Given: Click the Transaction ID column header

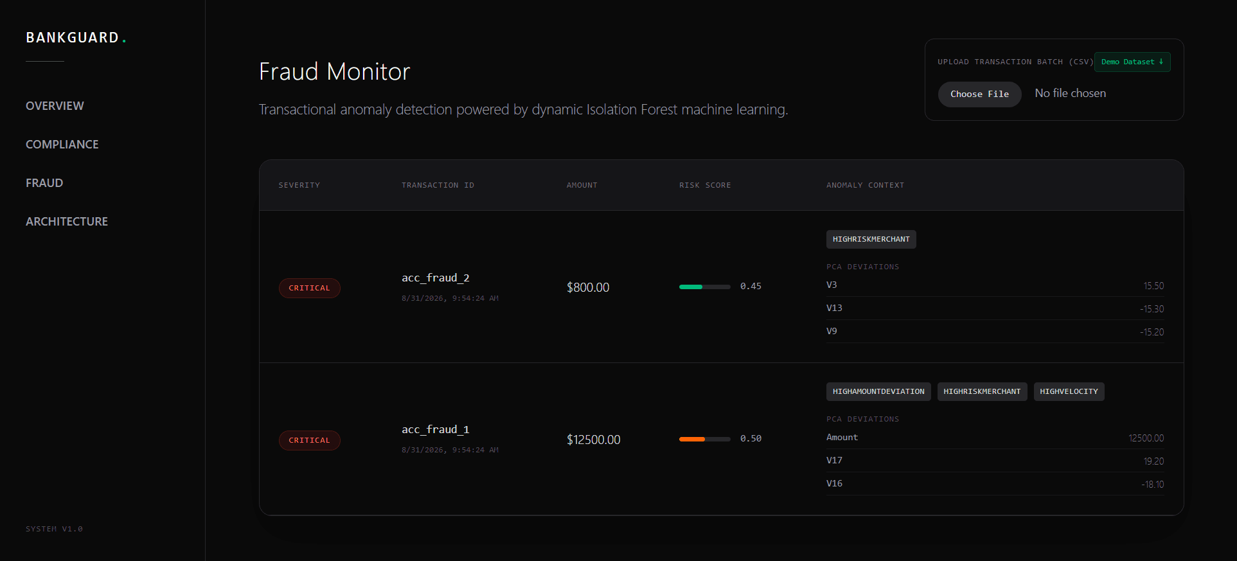Looking at the screenshot, I should (x=438, y=185).
